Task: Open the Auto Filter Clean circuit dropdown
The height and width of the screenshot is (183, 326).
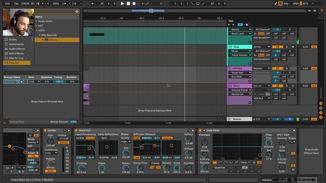Action: click(246, 162)
